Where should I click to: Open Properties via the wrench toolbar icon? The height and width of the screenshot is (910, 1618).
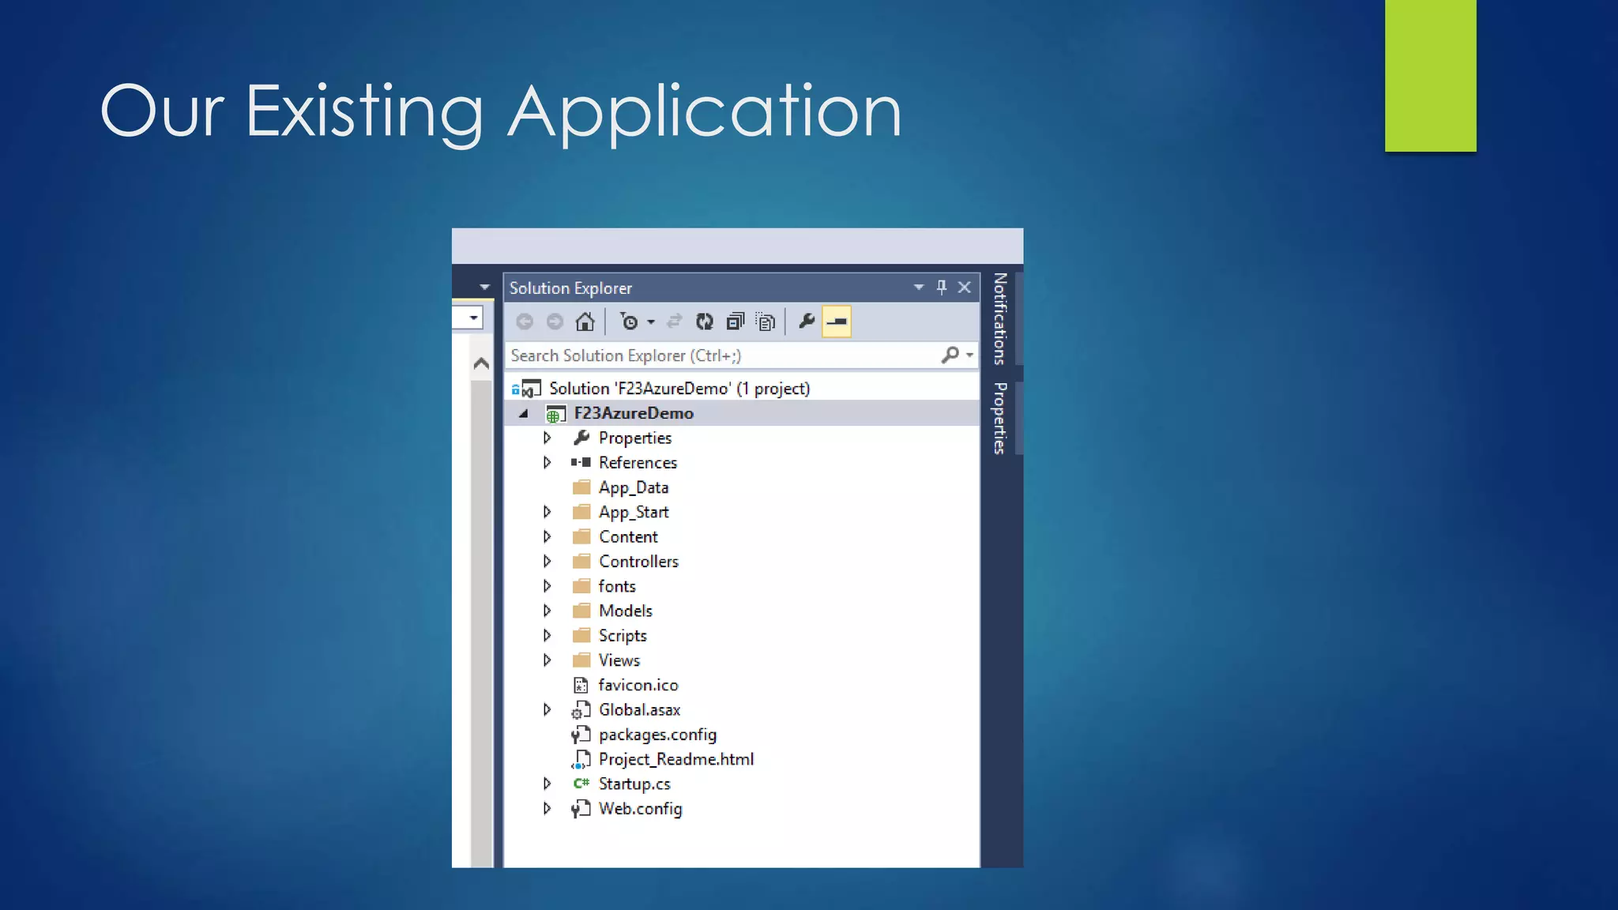pos(807,322)
